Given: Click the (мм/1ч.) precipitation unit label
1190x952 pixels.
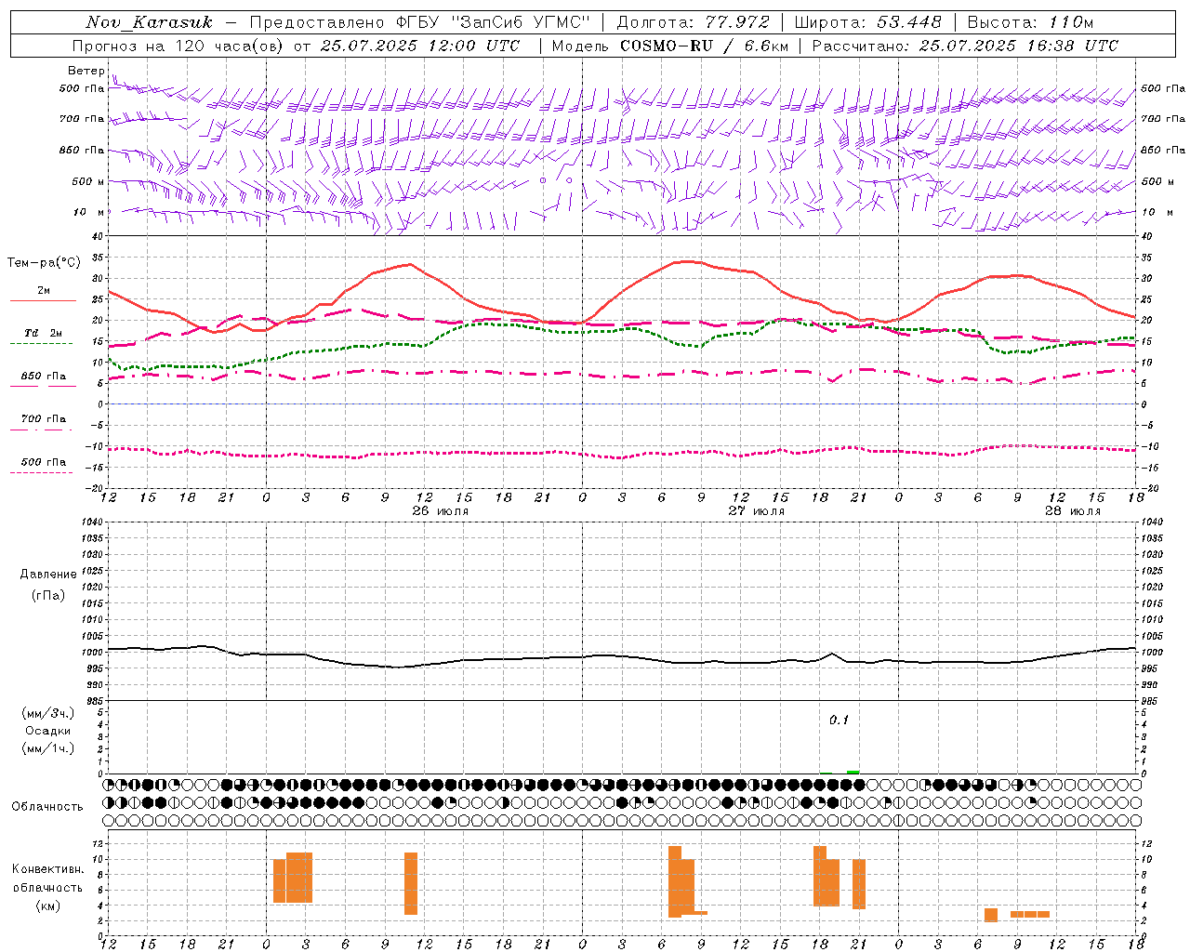Looking at the screenshot, I should point(48,748).
